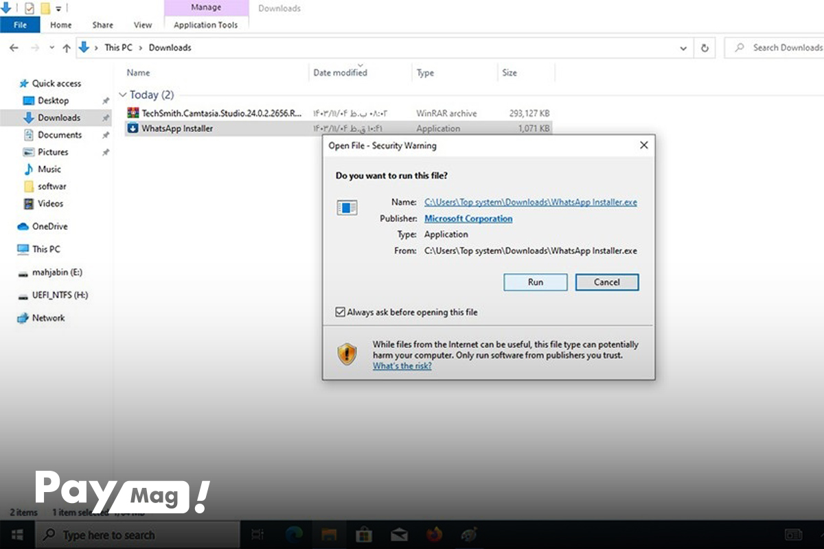This screenshot has width=824, height=549.
Task: Go back with the Back arrow
Action: pos(14,48)
